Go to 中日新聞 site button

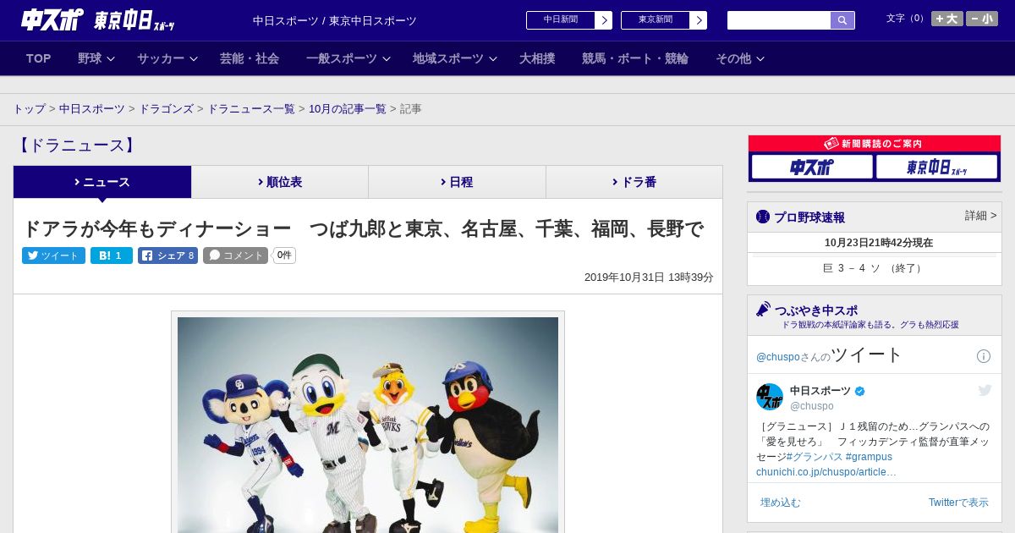pyautogui.click(x=561, y=20)
